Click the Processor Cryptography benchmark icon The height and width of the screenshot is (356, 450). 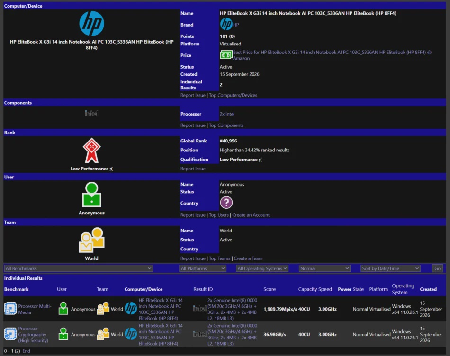(10, 334)
